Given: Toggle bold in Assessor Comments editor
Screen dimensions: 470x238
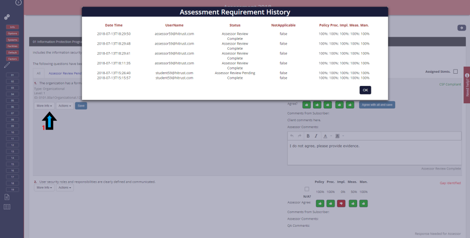Looking at the screenshot, I should coord(308,136).
